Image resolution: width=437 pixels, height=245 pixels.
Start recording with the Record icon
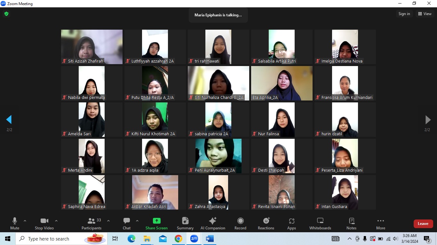[x=240, y=223]
